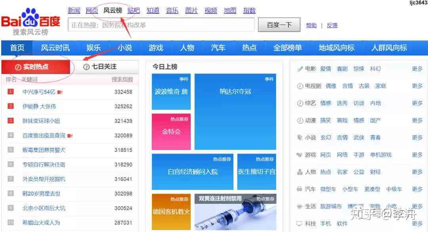Viewport: 428px width, 232px height.
Task: Open the 波波维奇 詹 event tile
Action: point(171,92)
